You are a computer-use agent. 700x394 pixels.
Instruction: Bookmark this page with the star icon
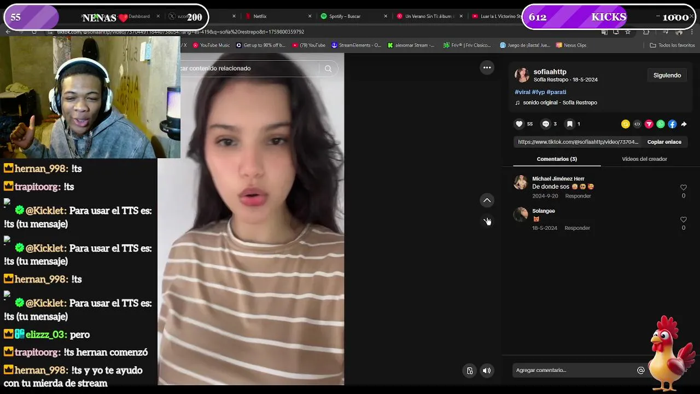pyautogui.click(x=628, y=32)
